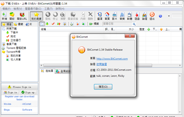Open the AtComet link in sidebar
This screenshot has width=184, height=117.
pyautogui.click(x=27, y=104)
